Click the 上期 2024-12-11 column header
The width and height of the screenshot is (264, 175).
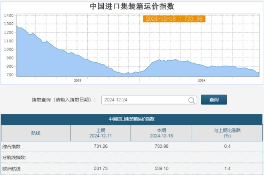[x=101, y=133]
